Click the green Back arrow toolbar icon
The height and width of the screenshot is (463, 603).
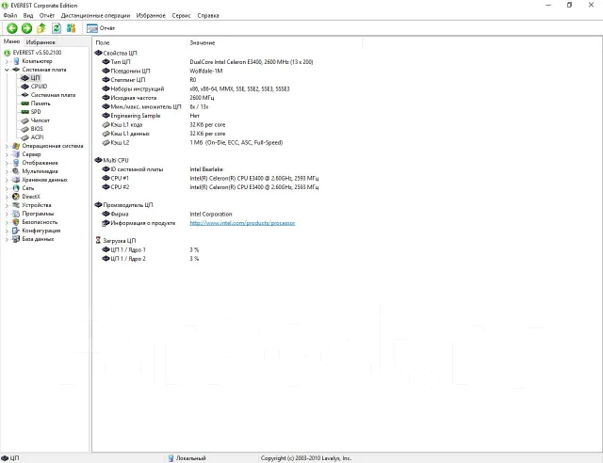click(12, 28)
